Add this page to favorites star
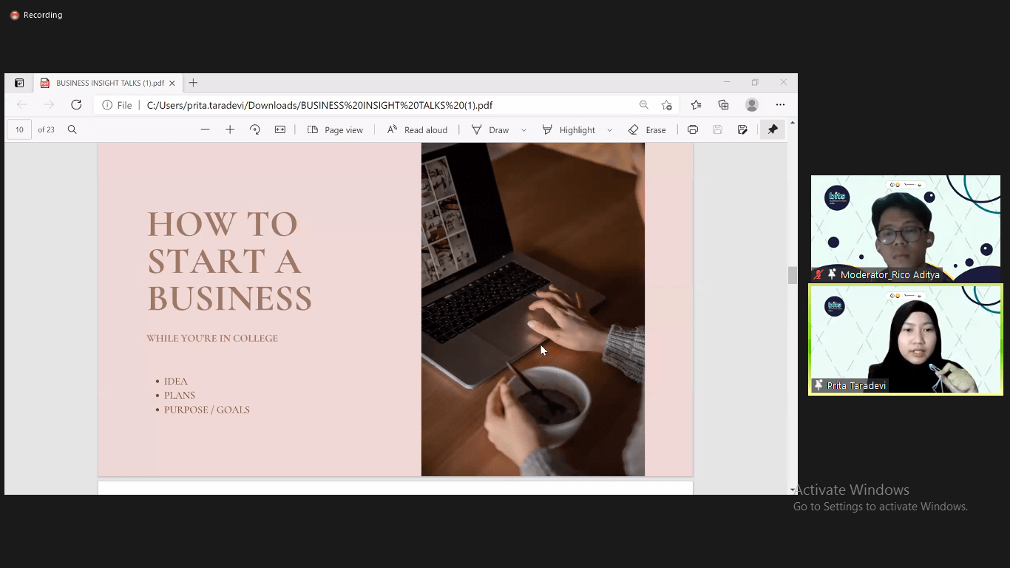Image resolution: width=1010 pixels, height=568 pixels. point(667,105)
